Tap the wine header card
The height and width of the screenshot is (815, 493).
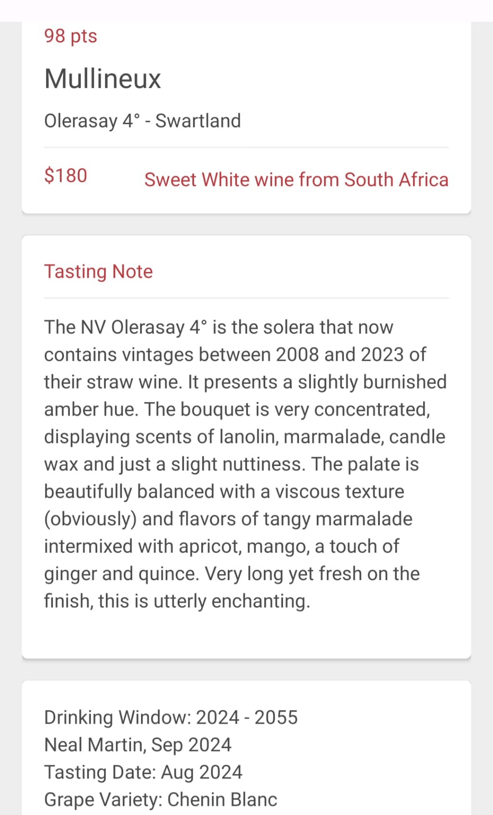[246, 117]
